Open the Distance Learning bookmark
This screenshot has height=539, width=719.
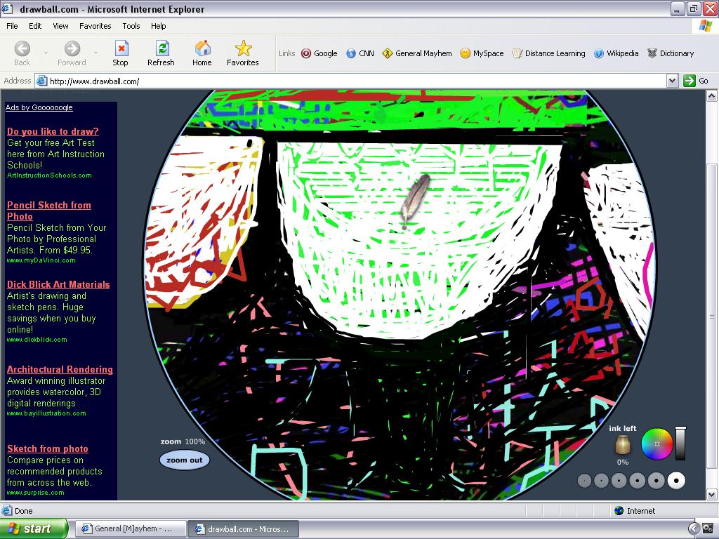tap(548, 53)
